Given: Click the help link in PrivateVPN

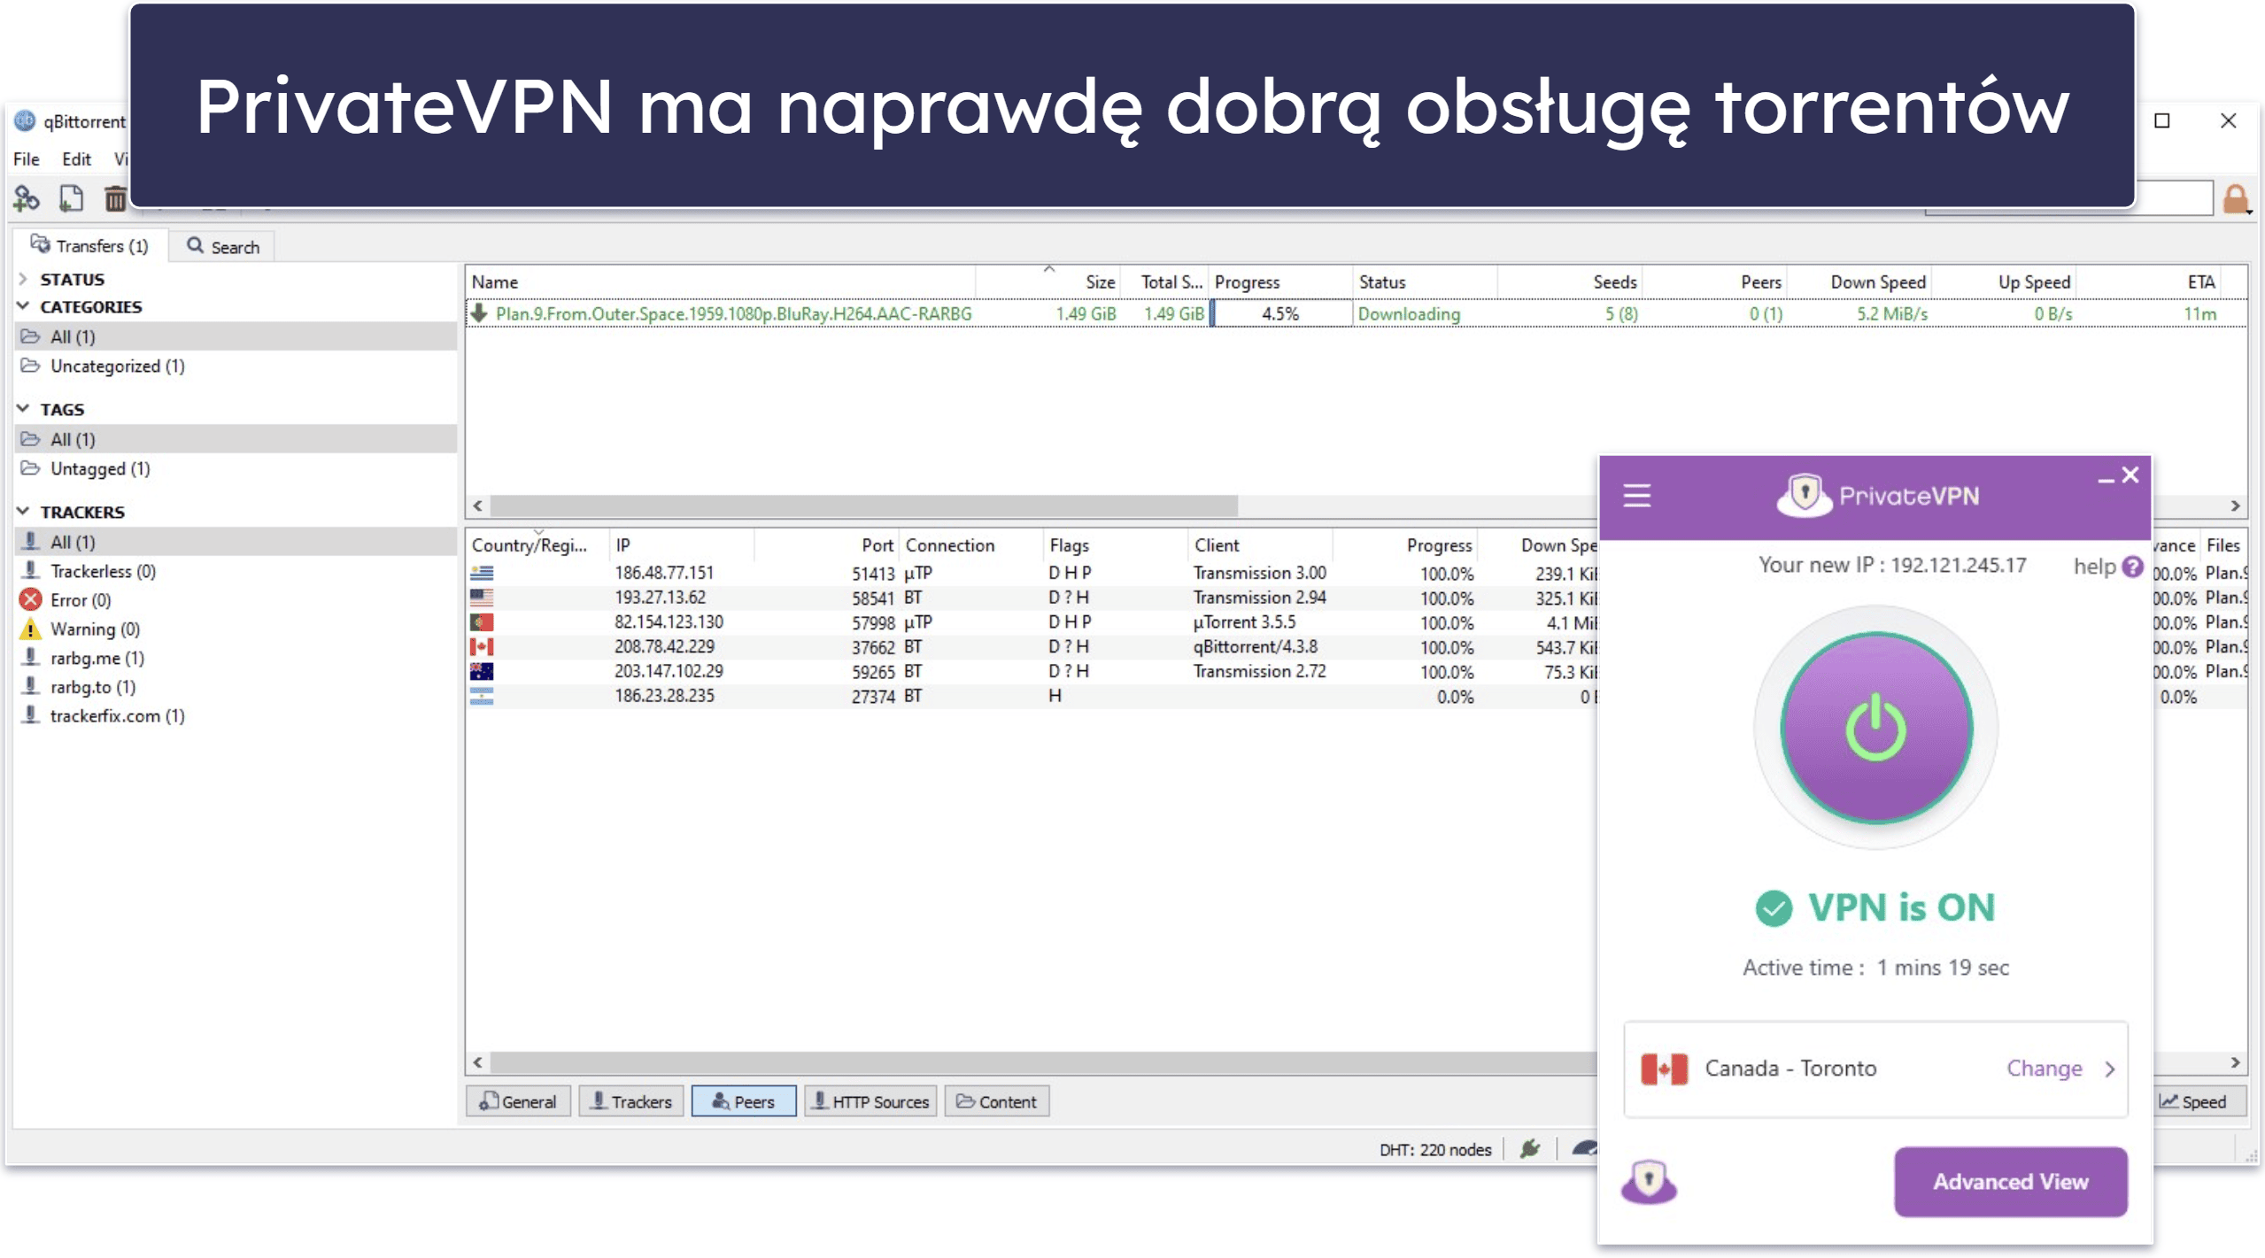Looking at the screenshot, I should click(2094, 567).
